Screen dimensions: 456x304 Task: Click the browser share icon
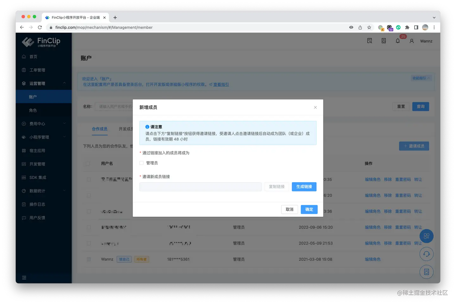point(360,28)
